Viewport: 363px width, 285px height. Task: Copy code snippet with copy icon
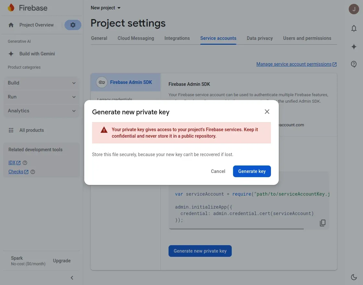pyautogui.click(x=322, y=223)
